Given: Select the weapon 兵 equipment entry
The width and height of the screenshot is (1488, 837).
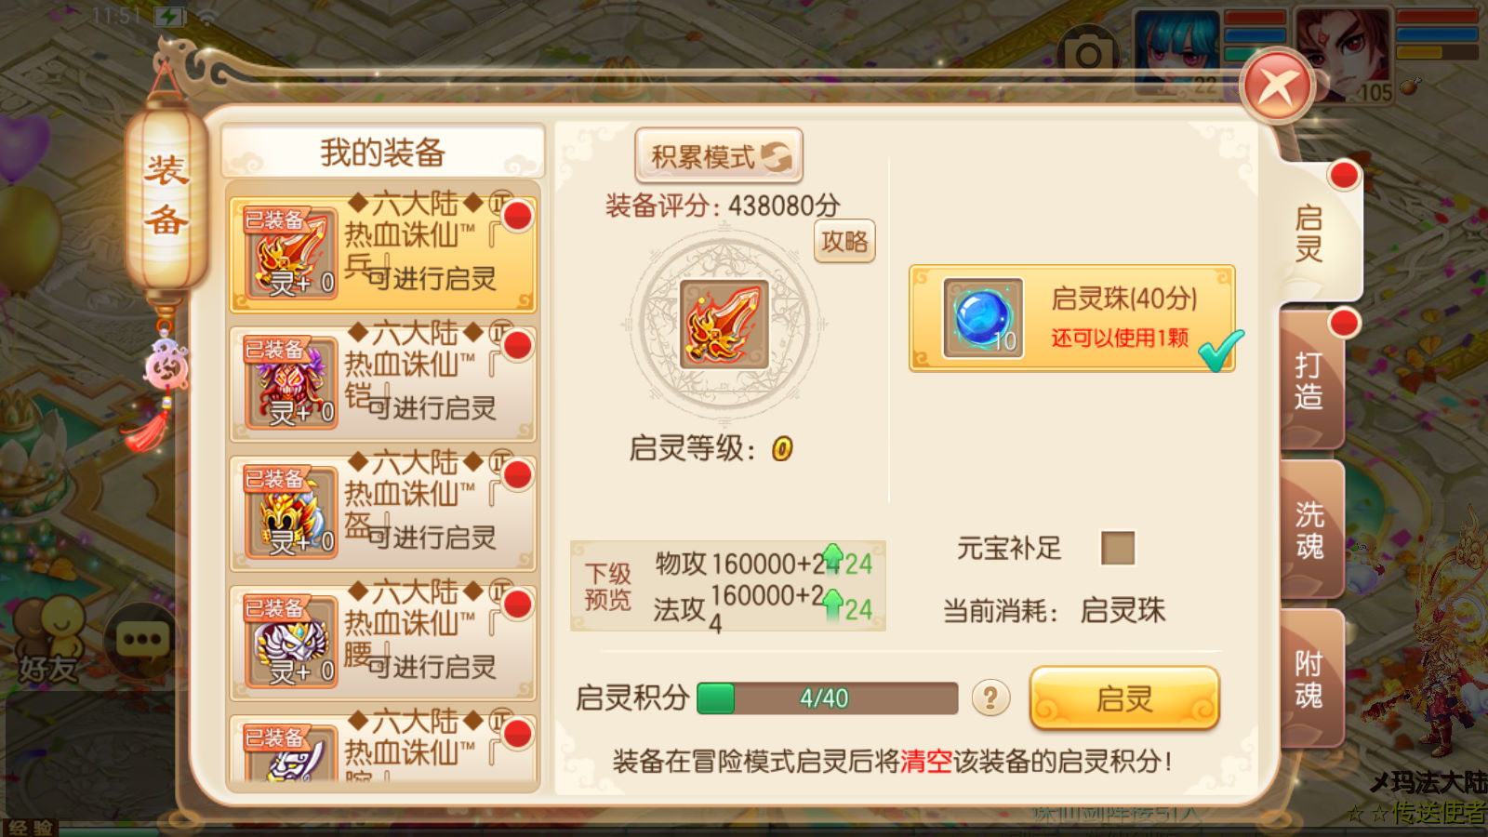Looking at the screenshot, I should (384, 254).
